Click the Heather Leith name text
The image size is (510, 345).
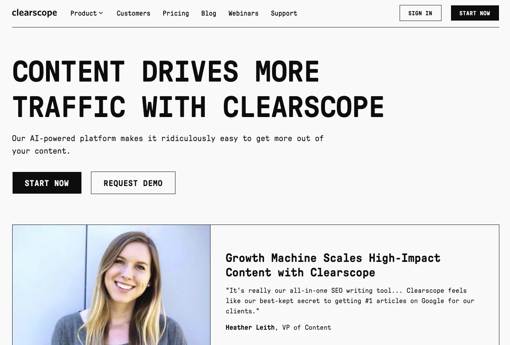[250, 327]
